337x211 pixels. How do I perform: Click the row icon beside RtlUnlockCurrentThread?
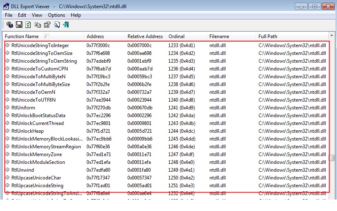click(x=7, y=123)
